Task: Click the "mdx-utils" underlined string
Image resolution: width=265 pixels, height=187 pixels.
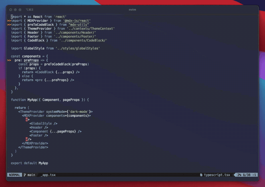Action: pyautogui.click(x=79, y=25)
